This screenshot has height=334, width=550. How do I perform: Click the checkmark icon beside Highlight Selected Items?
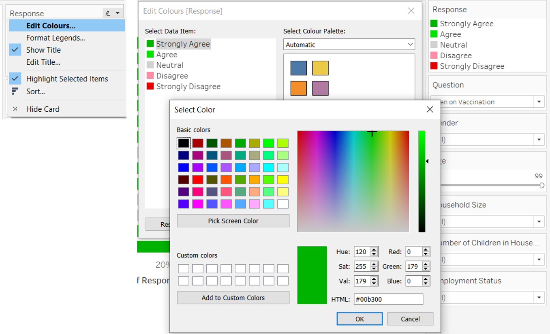pos(15,79)
